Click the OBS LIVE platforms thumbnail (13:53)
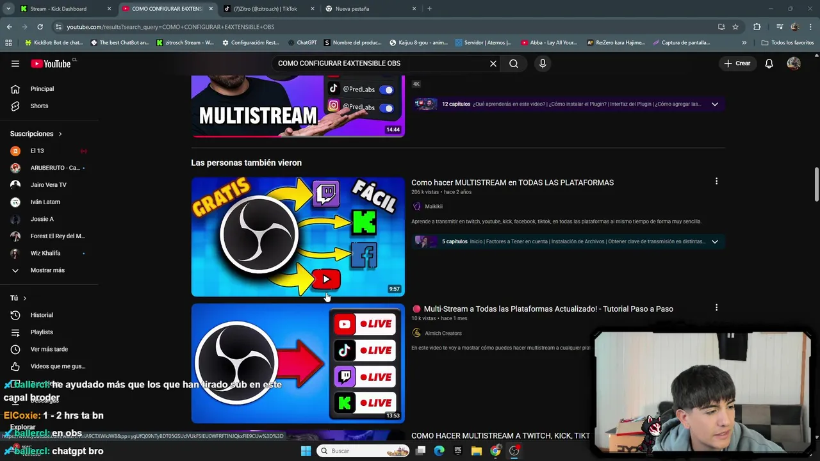Image resolution: width=820 pixels, height=461 pixels. pos(298,363)
